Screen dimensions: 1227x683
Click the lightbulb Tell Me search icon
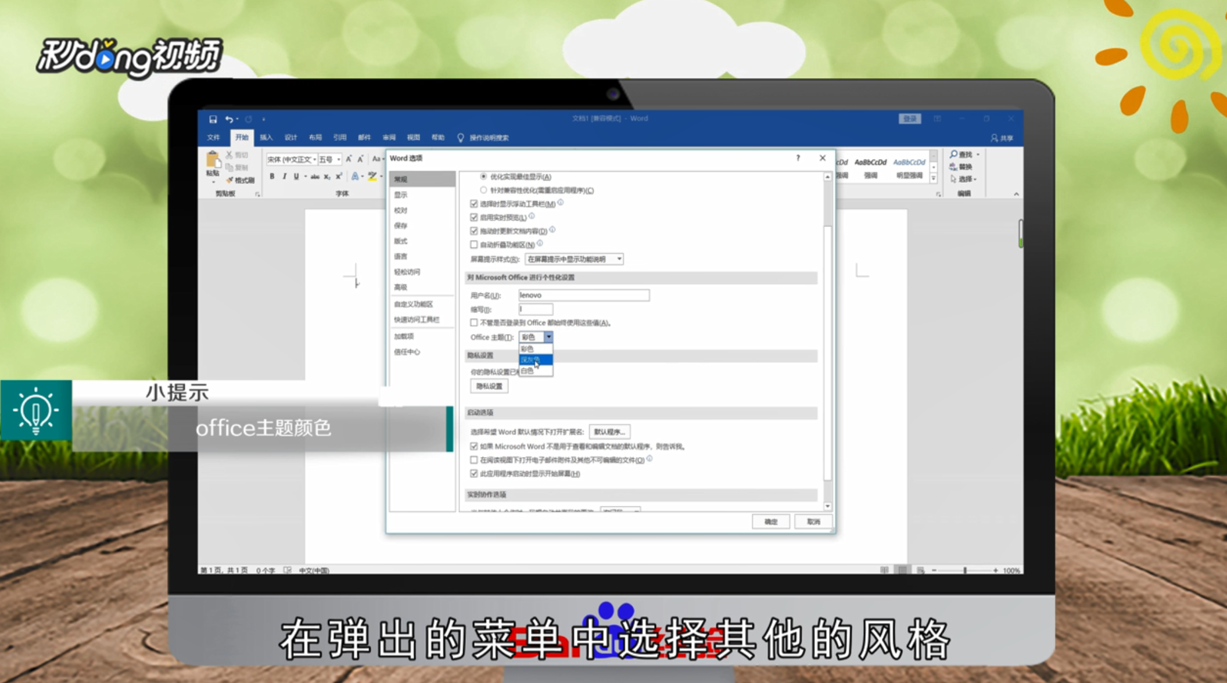click(x=461, y=138)
